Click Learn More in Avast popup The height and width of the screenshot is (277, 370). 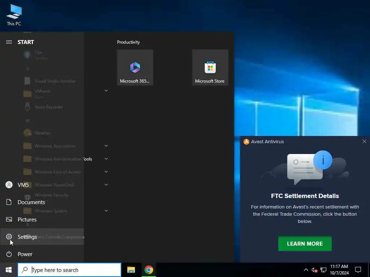pyautogui.click(x=305, y=243)
